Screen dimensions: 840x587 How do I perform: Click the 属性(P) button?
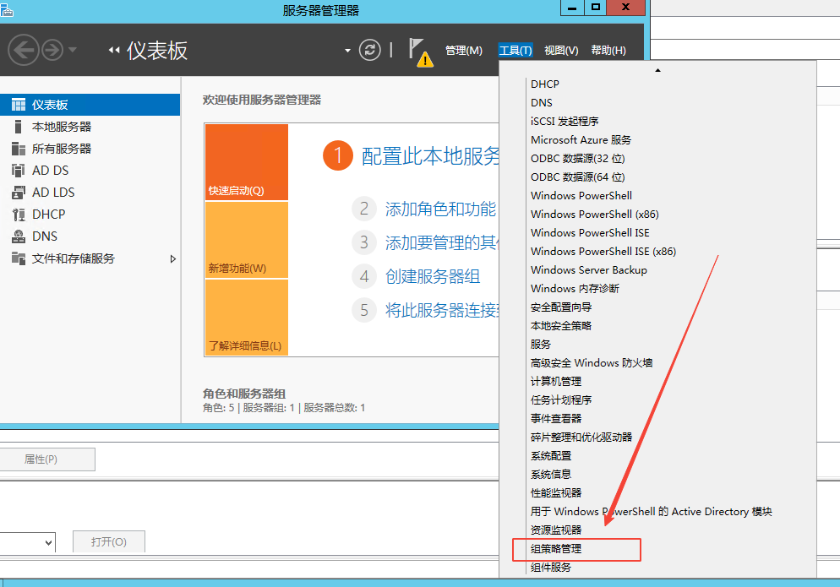47,459
